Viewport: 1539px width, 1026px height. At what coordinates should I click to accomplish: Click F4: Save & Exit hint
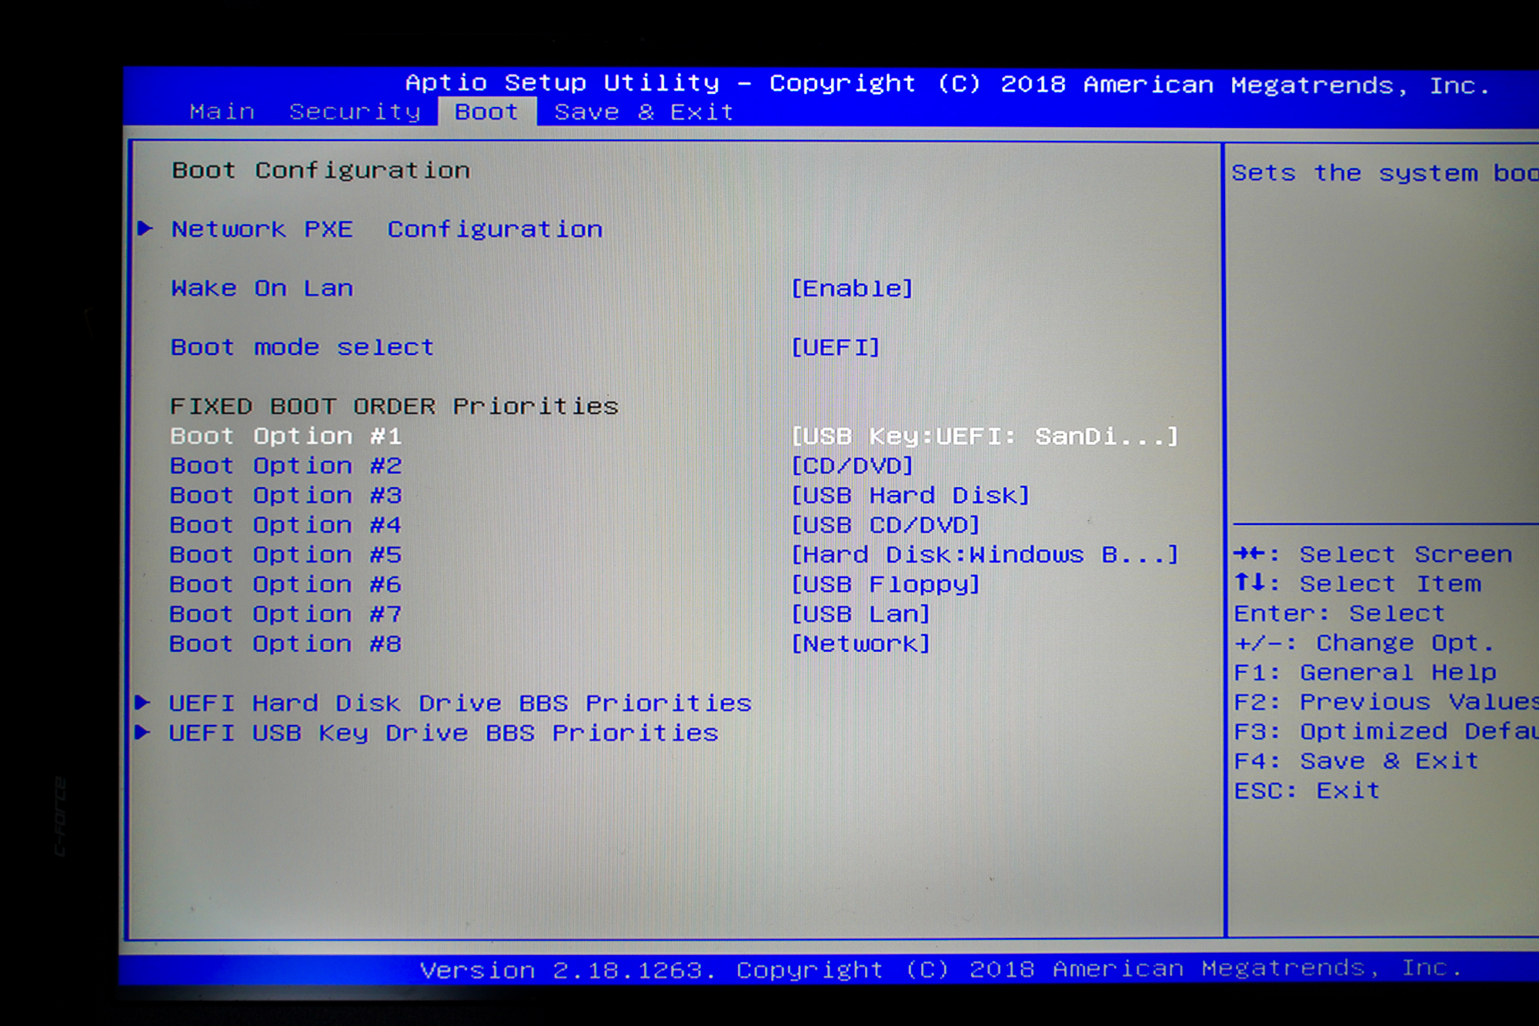1357,761
